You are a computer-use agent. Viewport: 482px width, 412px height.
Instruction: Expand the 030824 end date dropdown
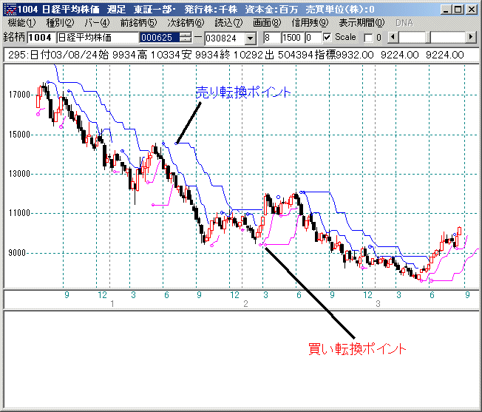pyautogui.click(x=249, y=38)
